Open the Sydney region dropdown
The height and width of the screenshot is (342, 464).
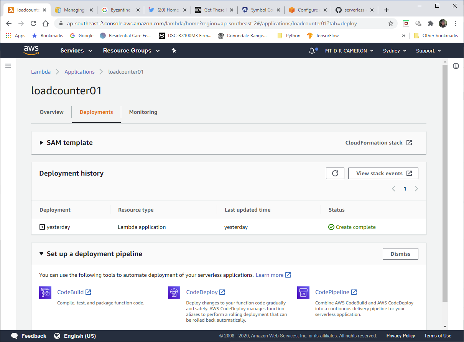coord(395,51)
